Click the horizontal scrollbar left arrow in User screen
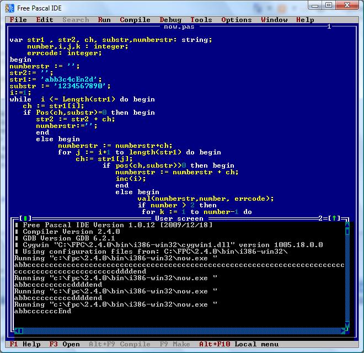 (17, 331)
